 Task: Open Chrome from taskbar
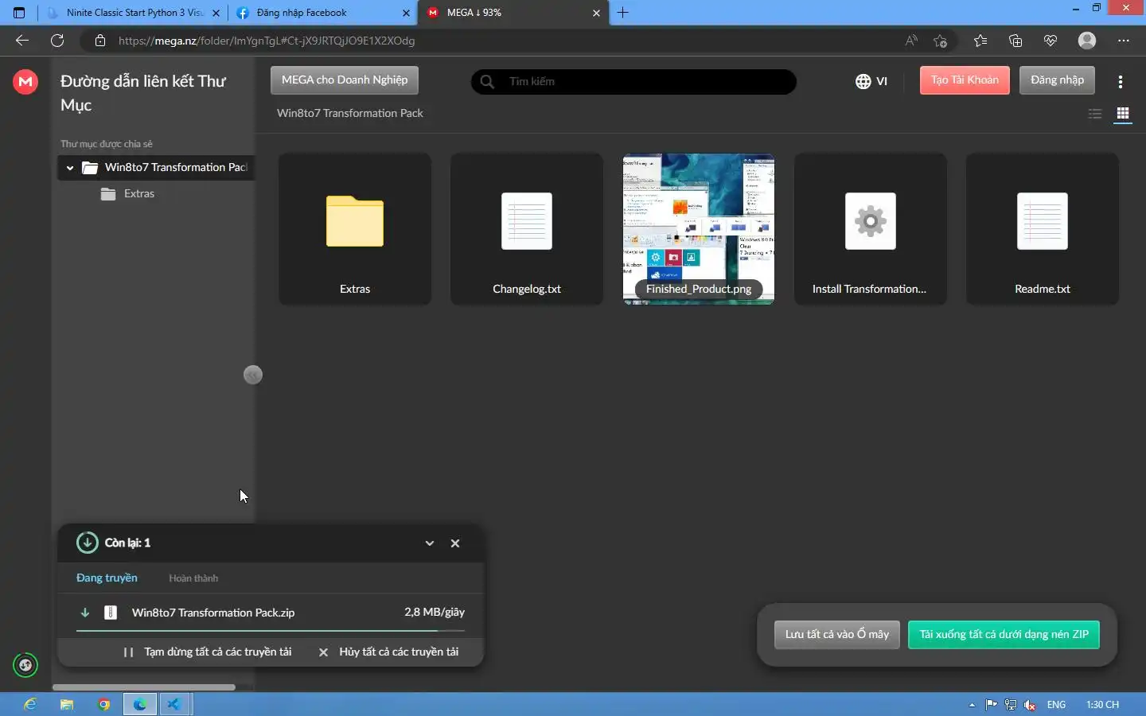click(x=103, y=704)
